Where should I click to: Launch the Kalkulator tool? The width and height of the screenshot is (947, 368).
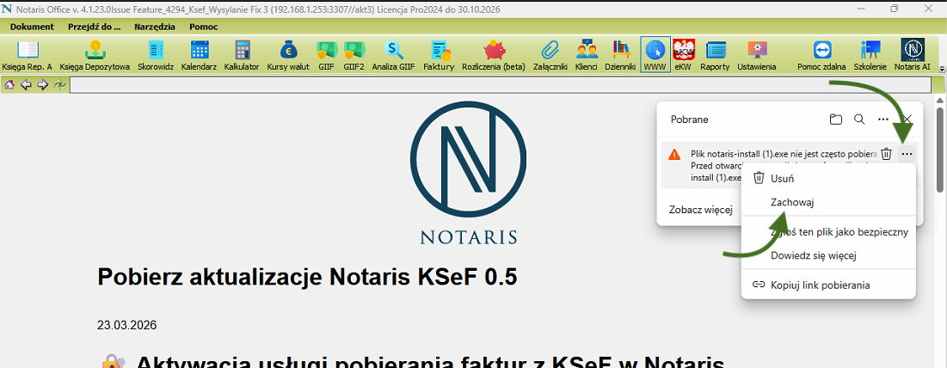[x=241, y=54]
